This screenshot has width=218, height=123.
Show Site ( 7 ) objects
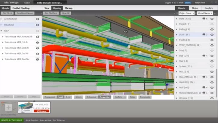[x=212, y=51]
